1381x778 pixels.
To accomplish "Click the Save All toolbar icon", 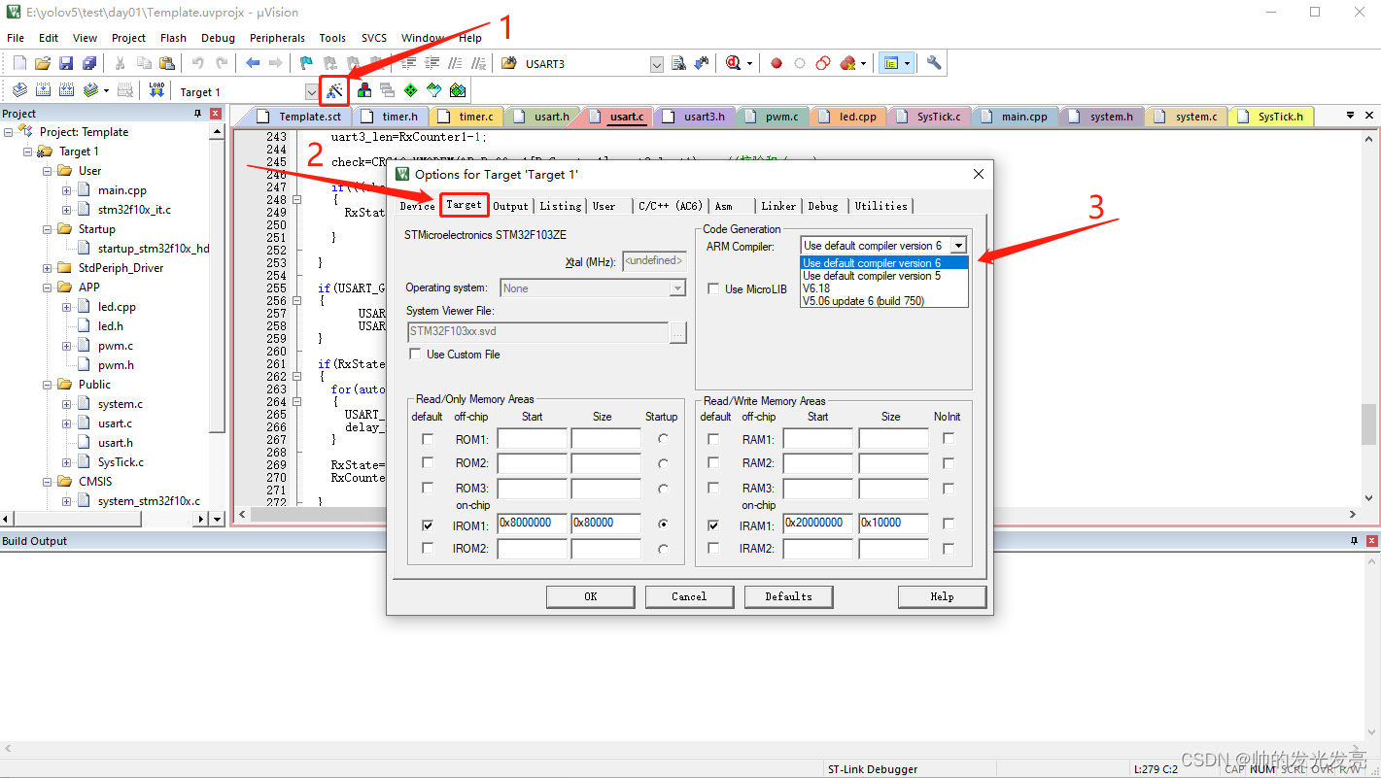I will coord(89,63).
